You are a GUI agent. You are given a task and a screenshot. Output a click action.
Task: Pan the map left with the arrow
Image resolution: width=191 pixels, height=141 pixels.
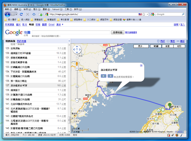click(74, 49)
